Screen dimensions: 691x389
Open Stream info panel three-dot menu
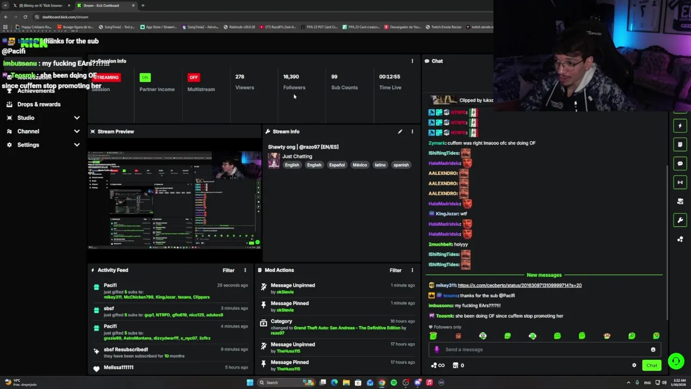click(412, 131)
